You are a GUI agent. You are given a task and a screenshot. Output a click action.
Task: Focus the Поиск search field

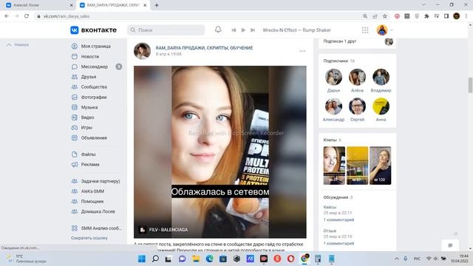point(166,30)
